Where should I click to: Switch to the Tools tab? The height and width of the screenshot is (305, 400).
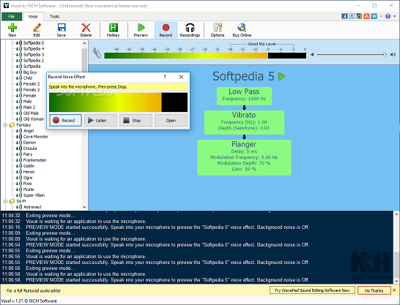[x=54, y=16]
